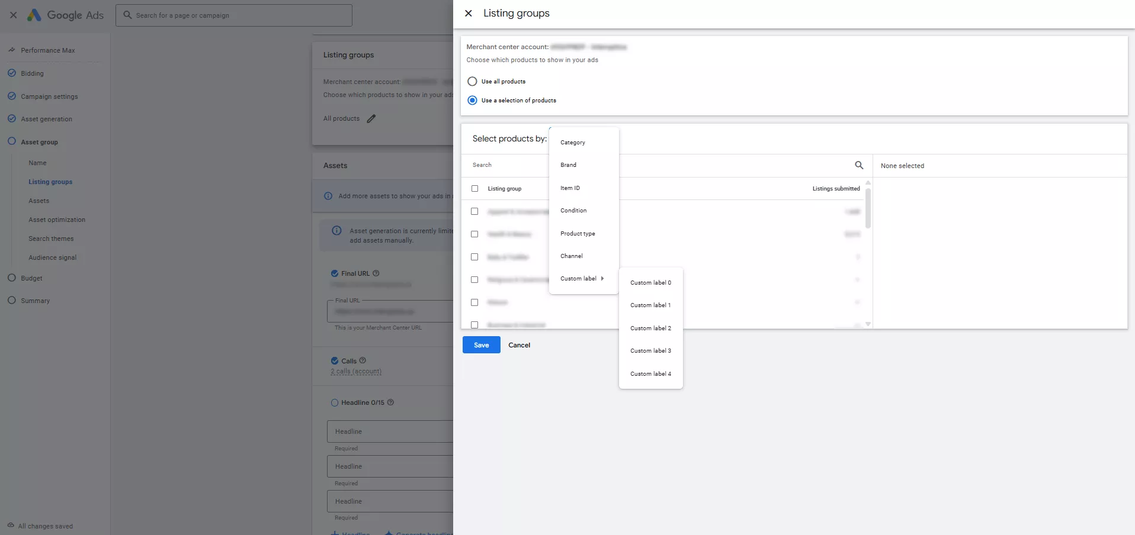Viewport: 1135px width, 535px height.
Task: Click the Calls help icon
Action: point(363,360)
